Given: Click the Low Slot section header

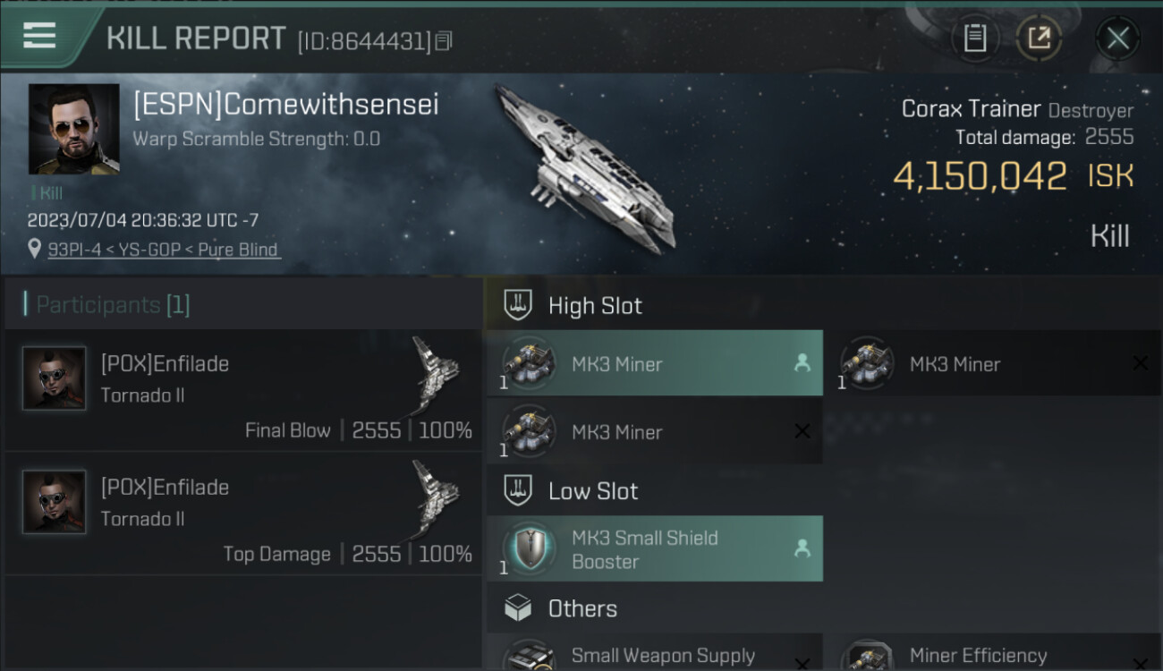Looking at the screenshot, I should (592, 491).
